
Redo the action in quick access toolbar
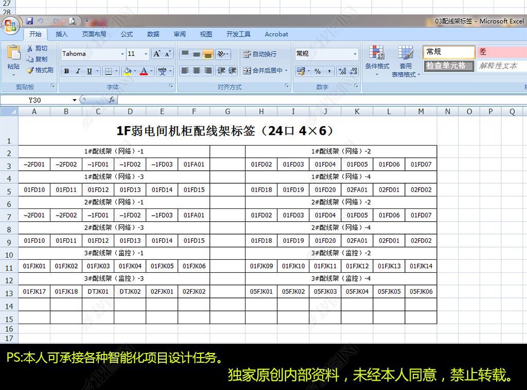[56, 21]
